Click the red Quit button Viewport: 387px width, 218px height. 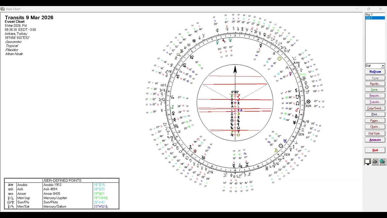375,150
